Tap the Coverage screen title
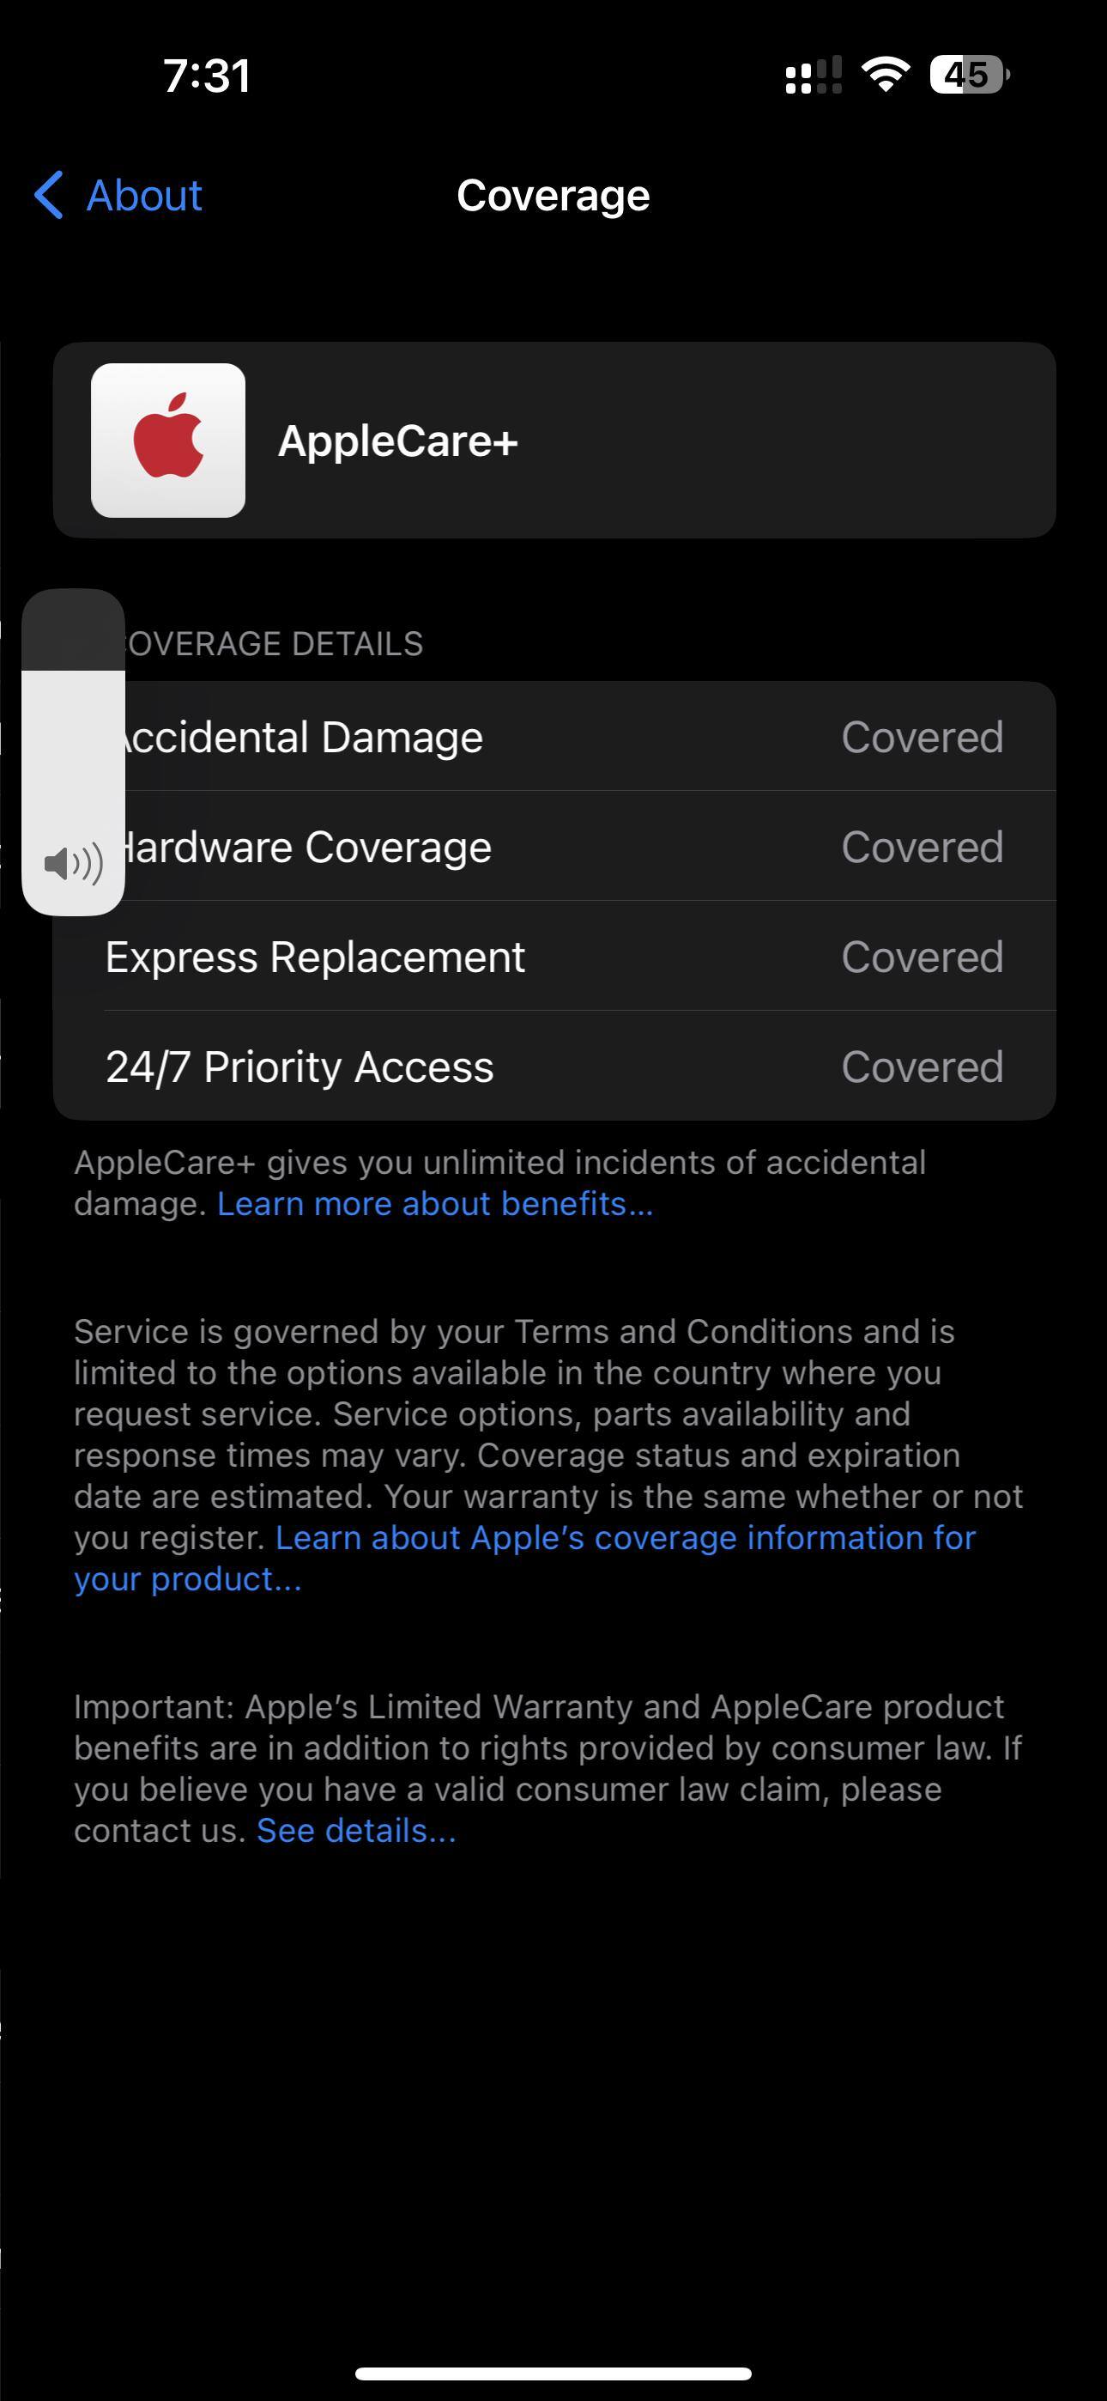 (553, 196)
